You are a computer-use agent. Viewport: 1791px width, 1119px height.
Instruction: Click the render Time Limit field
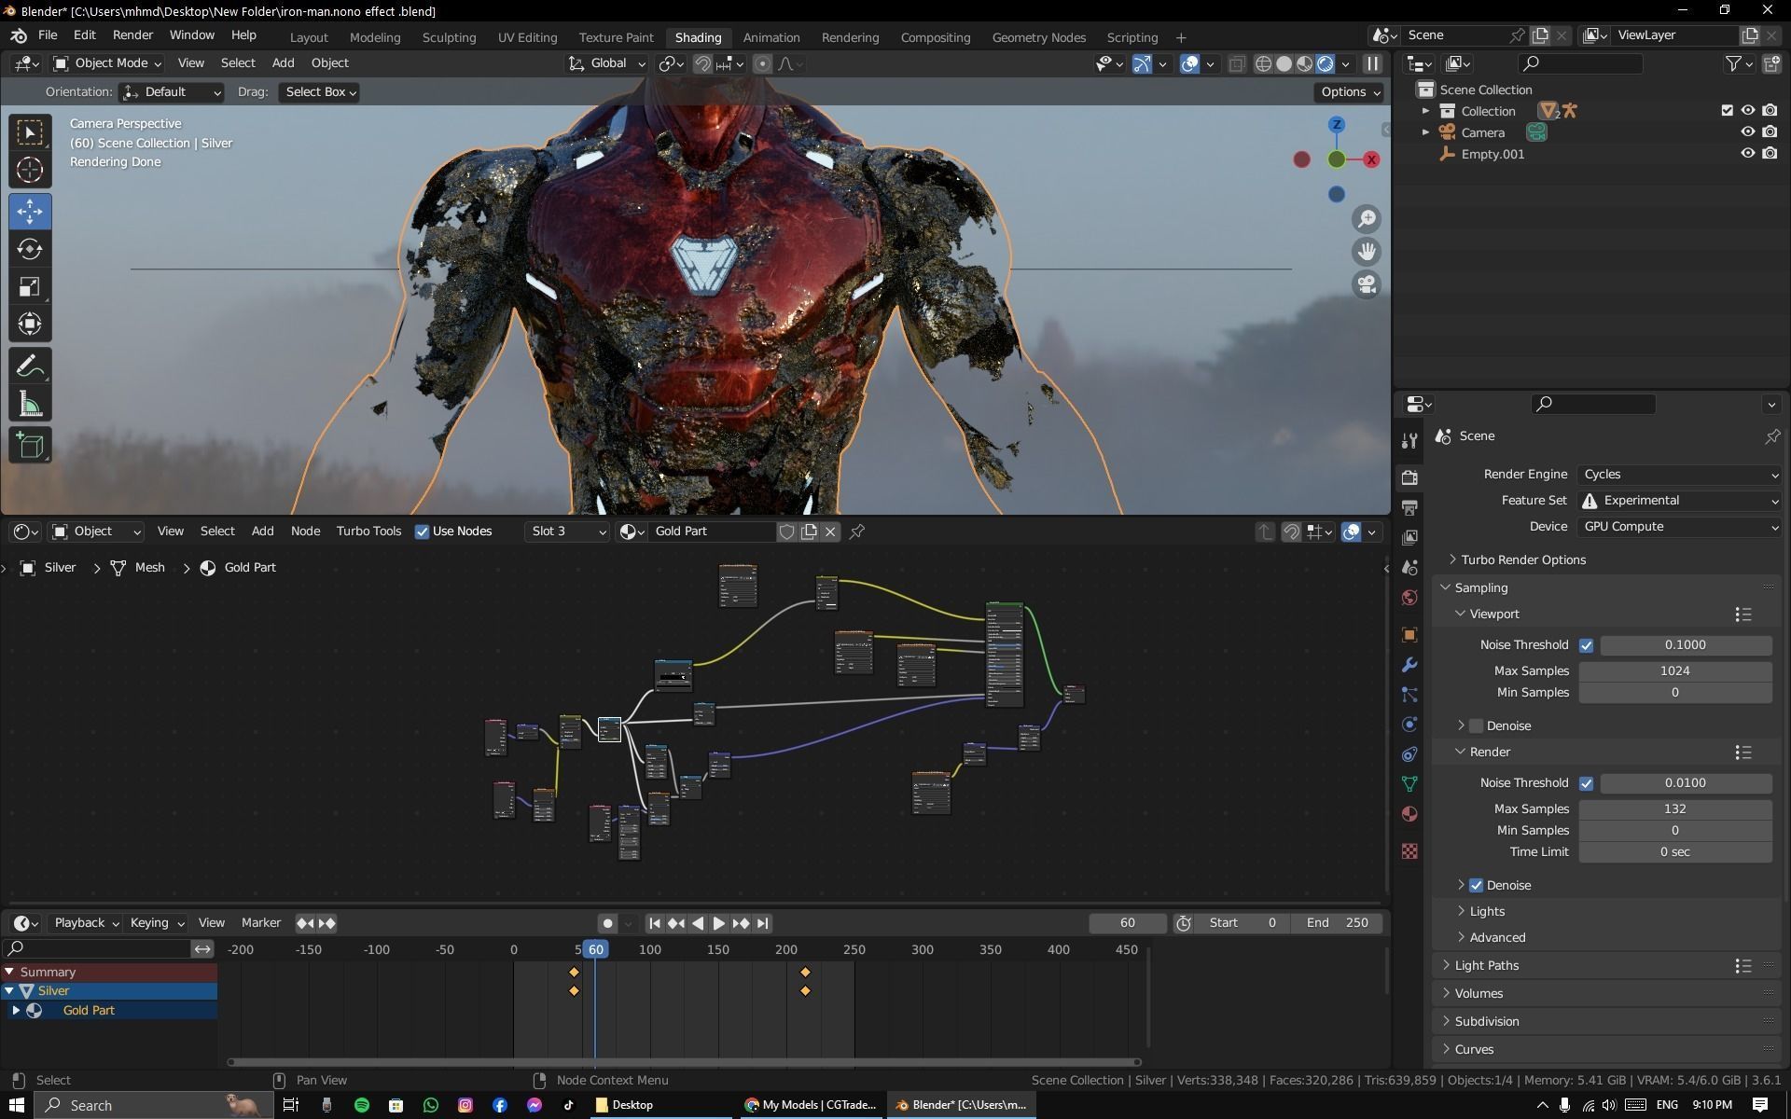[1674, 852]
